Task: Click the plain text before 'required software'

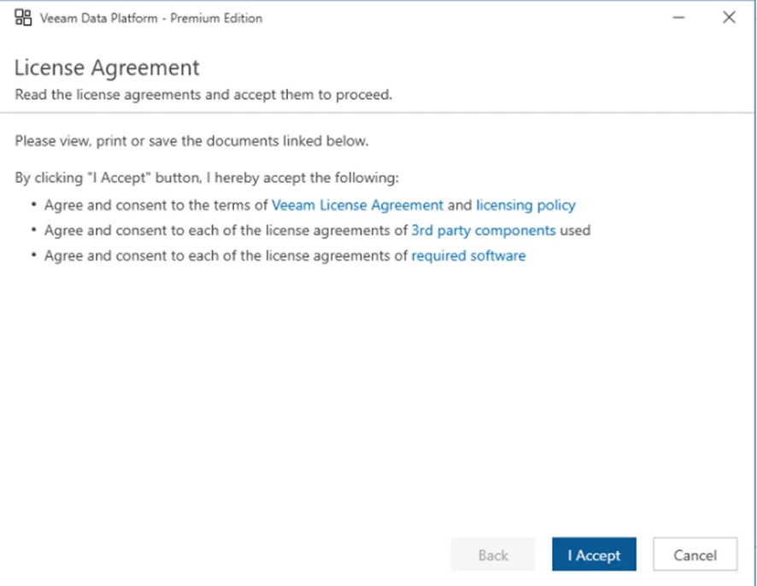Action: point(226,255)
